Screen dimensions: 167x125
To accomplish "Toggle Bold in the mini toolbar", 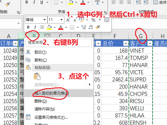I will coord(28,27).
